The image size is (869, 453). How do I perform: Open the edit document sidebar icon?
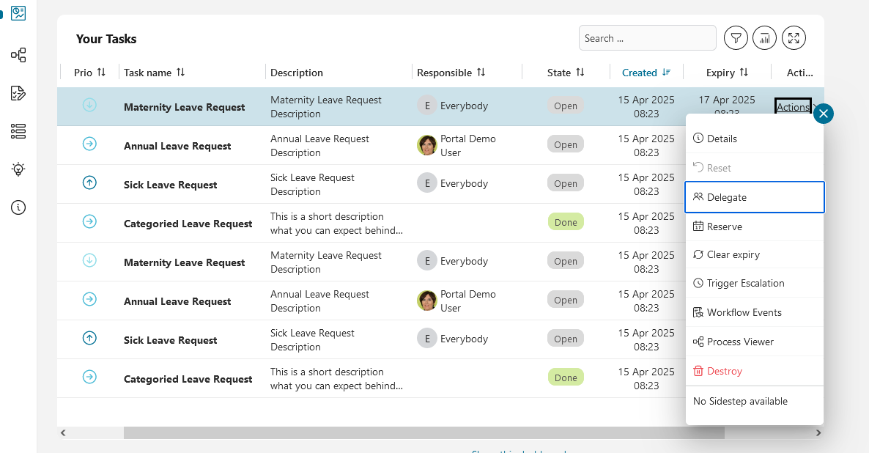[x=18, y=93]
